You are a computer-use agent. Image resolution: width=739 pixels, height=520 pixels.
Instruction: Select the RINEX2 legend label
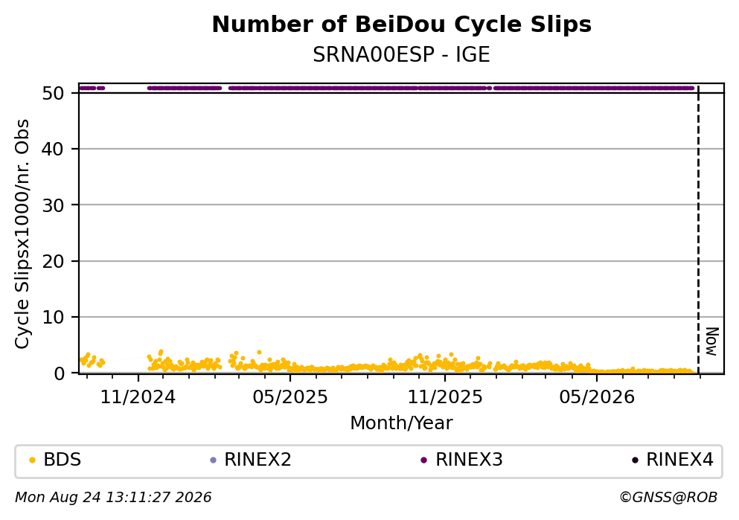(x=257, y=460)
